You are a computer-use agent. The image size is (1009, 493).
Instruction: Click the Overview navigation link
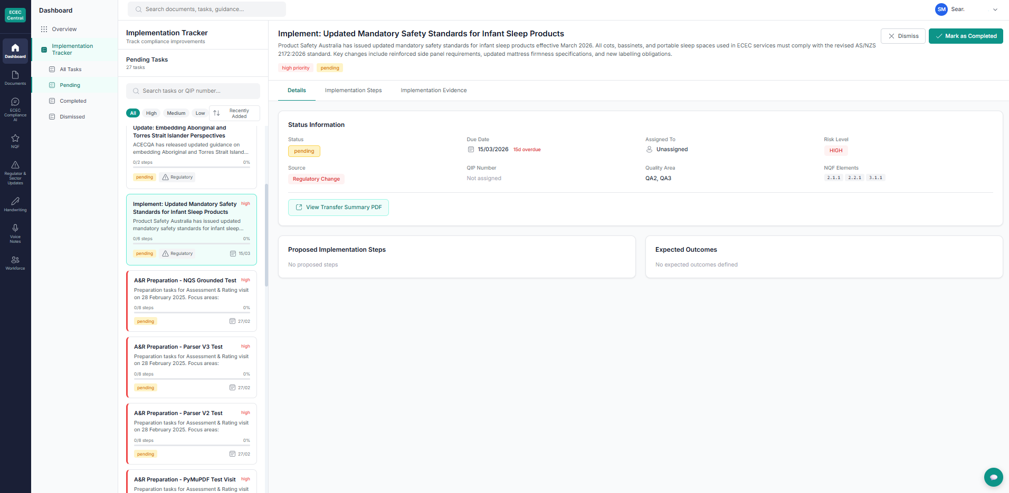[64, 29]
